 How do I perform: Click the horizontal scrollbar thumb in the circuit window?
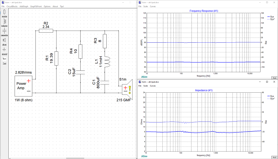75,158
